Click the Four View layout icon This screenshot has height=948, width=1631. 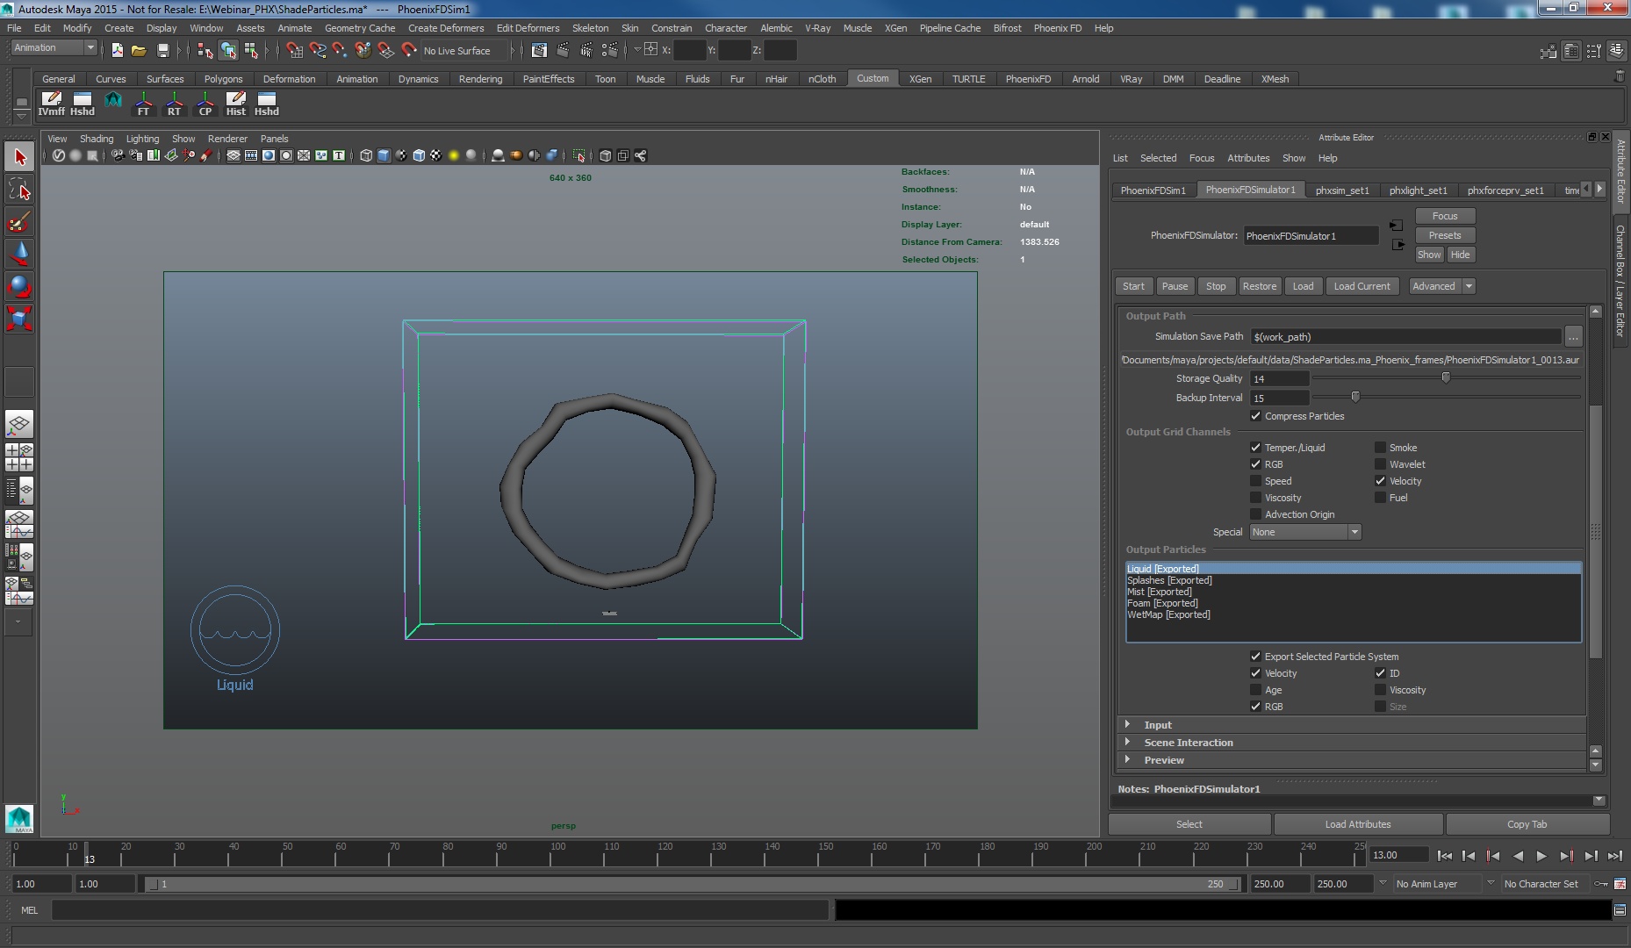[x=19, y=457]
